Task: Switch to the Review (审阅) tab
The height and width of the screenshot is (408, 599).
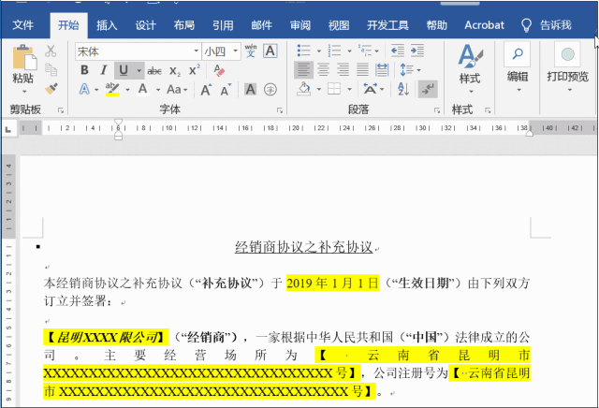Action: [x=300, y=25]
